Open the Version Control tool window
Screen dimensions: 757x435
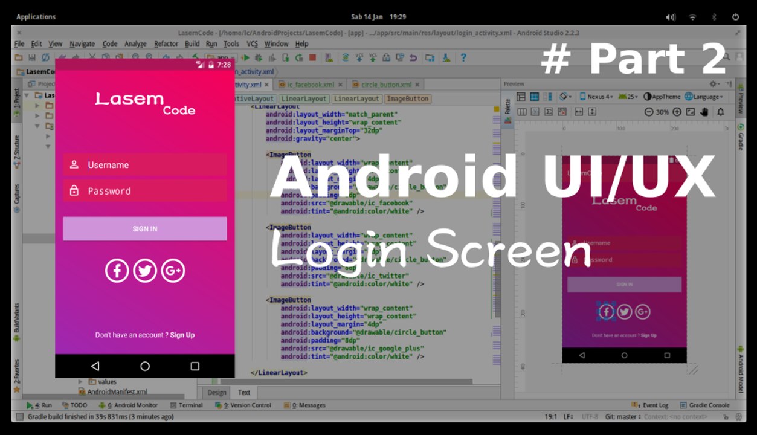coord(243,405)
